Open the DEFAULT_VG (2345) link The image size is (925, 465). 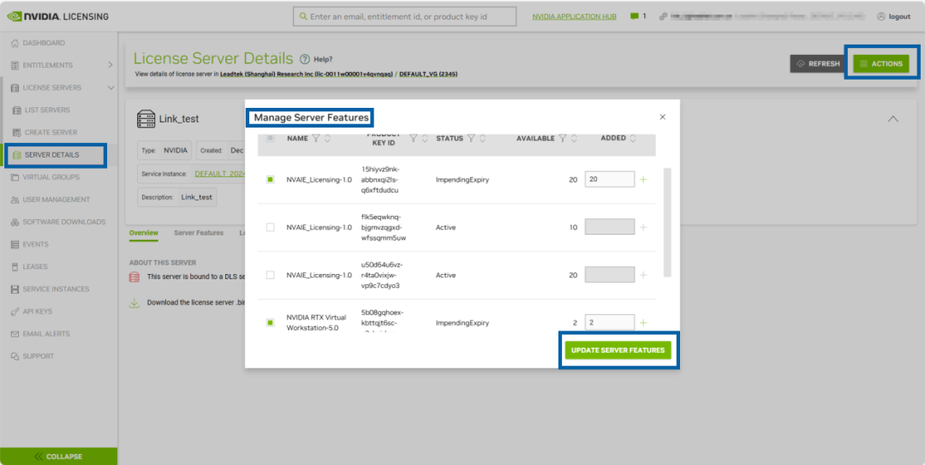tap(429, 75)
